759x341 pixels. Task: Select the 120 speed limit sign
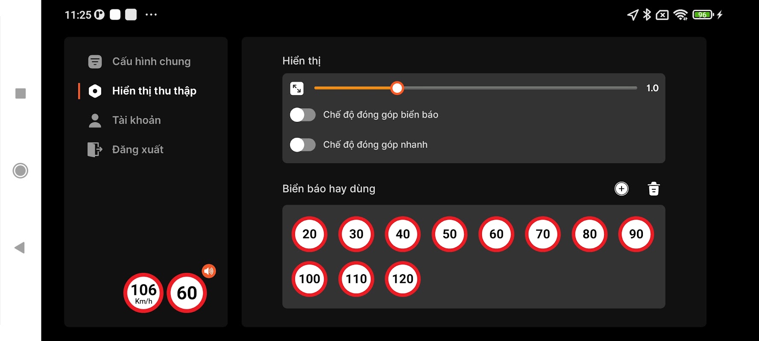(x=403, y=279)
